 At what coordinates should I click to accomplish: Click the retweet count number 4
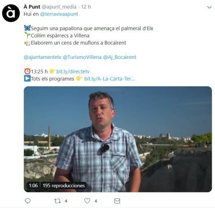pyautogui.click(x=66, y=201)
